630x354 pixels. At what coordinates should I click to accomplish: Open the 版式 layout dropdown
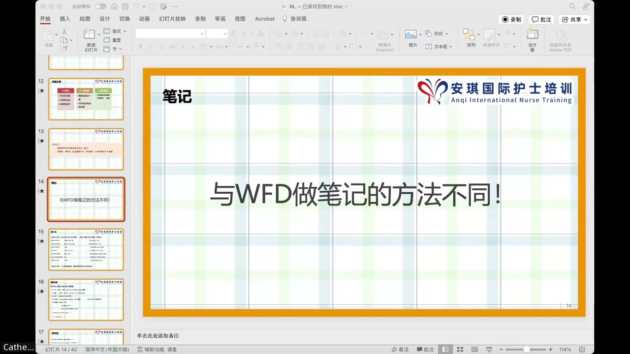[x=115, y=31]
